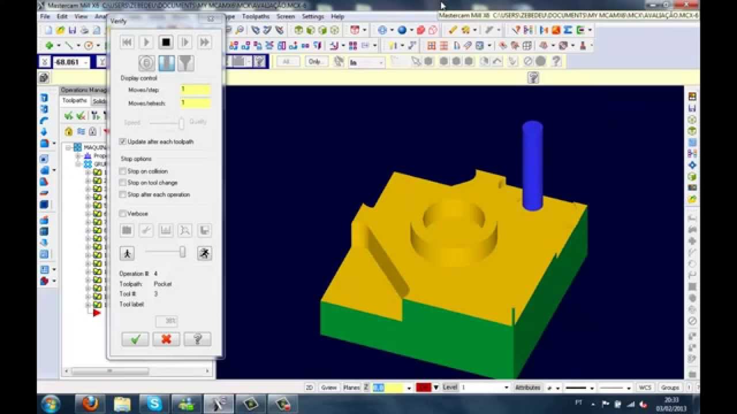Click the Moves/step input field
737x414 pixels.
[x=195, y=90]
